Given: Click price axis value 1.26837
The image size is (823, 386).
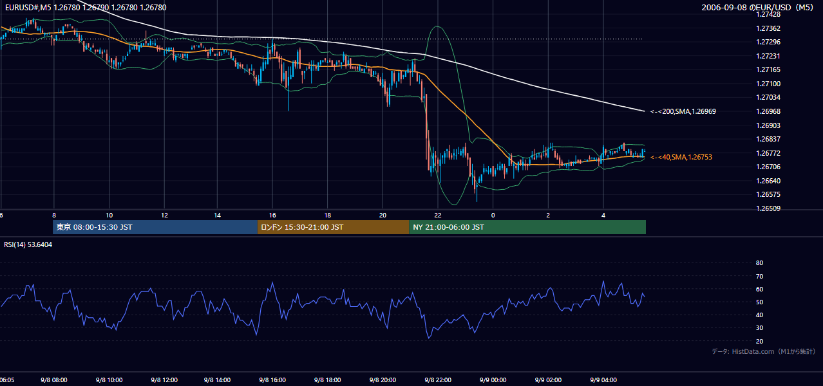Looking at the screenshot, I should point(768,139).
